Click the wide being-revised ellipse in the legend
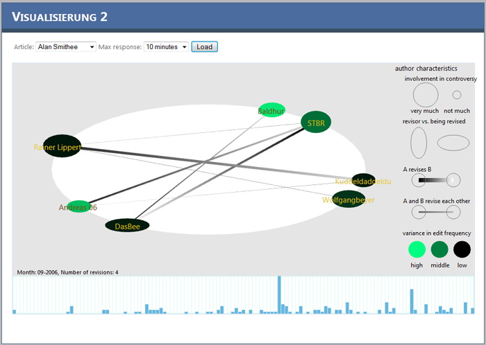The image size is (486, 345). [x=453, y=143]
